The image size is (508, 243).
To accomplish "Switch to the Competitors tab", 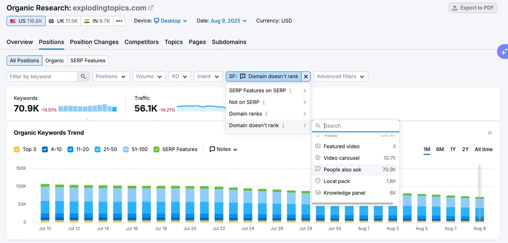I will 141,42.
